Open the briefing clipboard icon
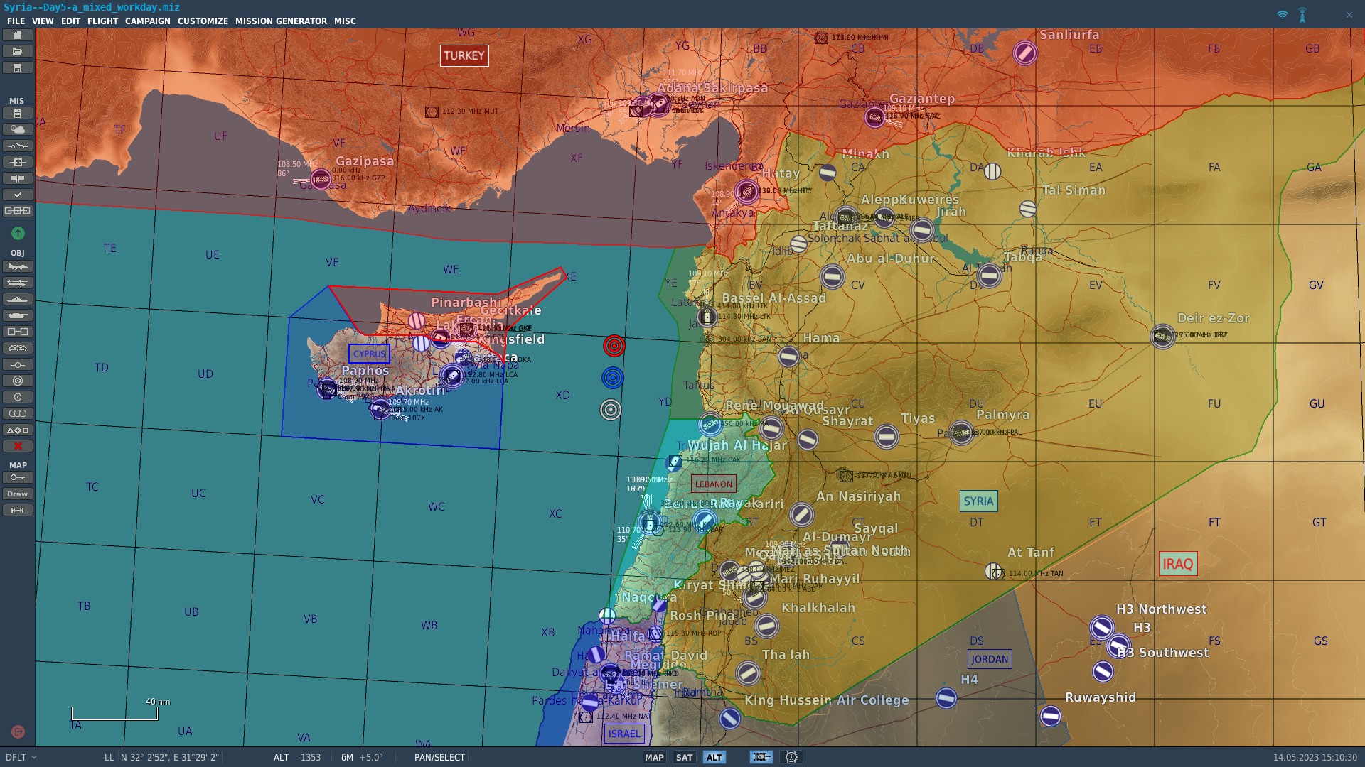 (x=18, y=114)
